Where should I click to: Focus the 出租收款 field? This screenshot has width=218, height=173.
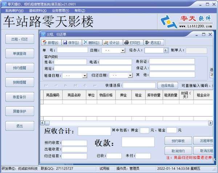tap(74, 149)
